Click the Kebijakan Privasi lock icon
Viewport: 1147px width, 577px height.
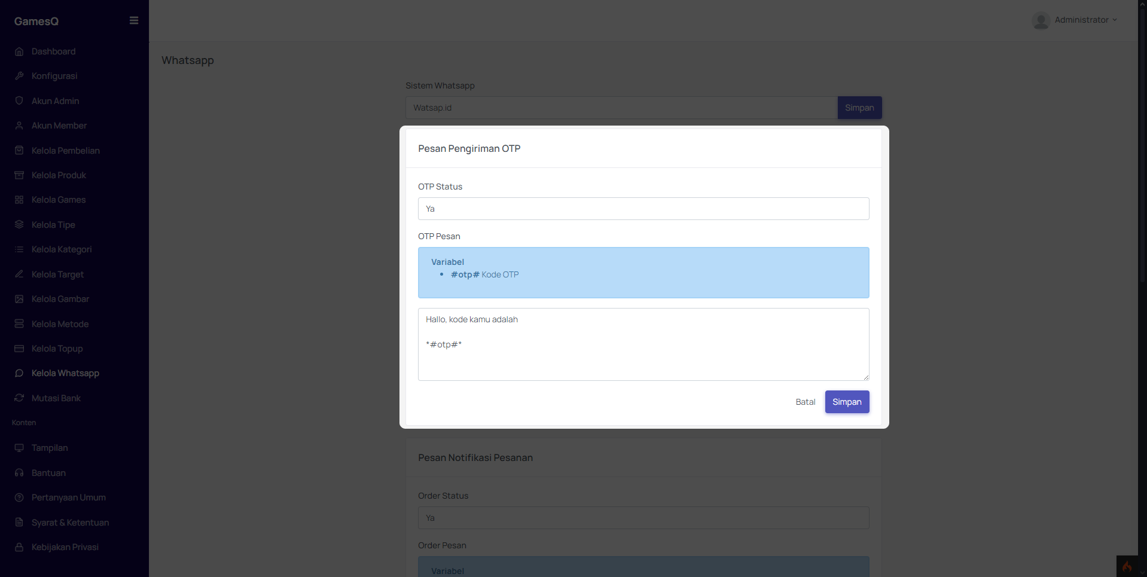[19, 547]
